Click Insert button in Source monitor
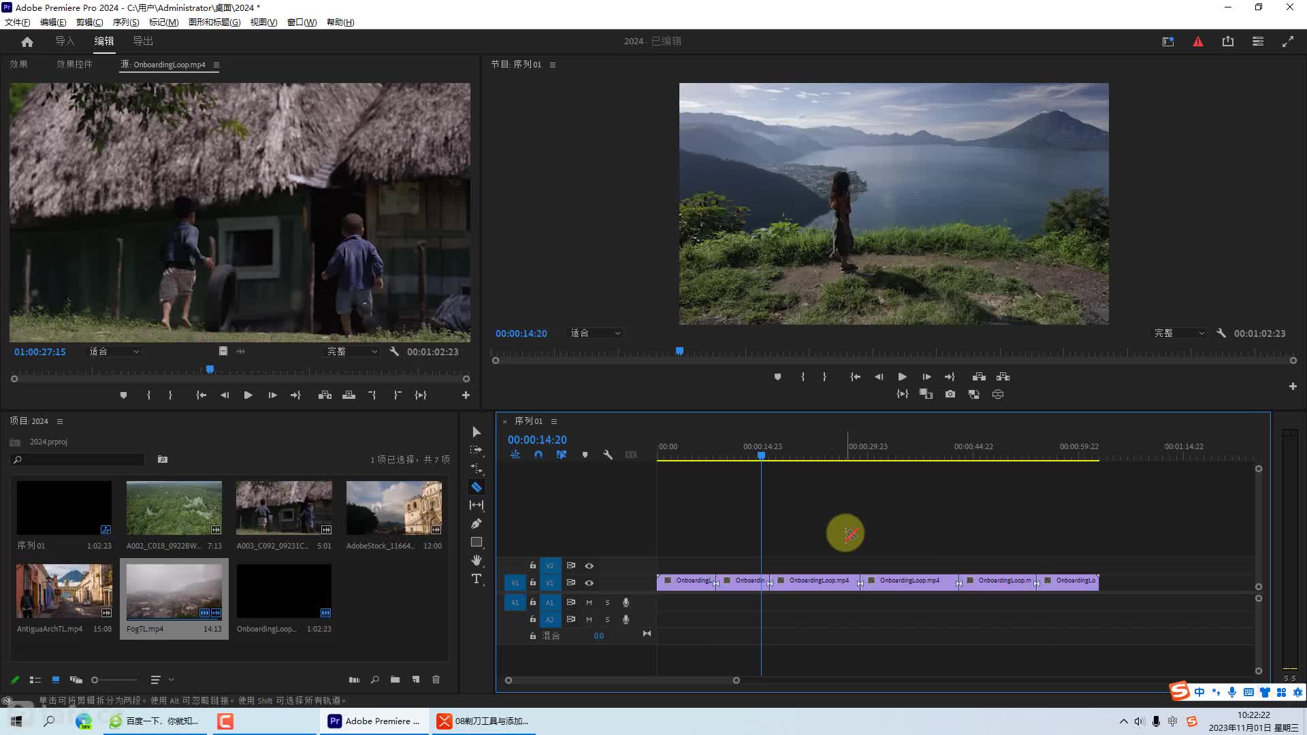 [x=325, y=395]
